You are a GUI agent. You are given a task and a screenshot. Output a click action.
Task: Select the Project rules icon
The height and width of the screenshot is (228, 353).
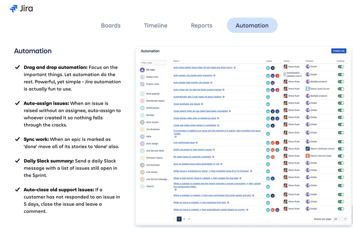click(142, 84)
